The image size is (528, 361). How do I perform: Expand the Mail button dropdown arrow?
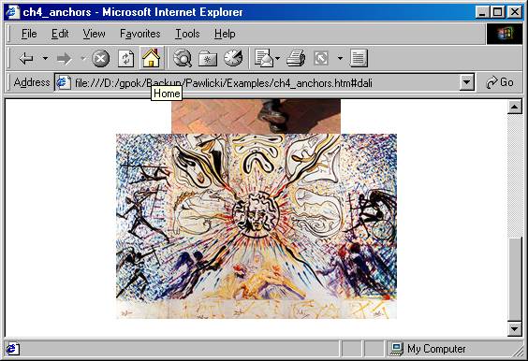[x=277, y=59]
